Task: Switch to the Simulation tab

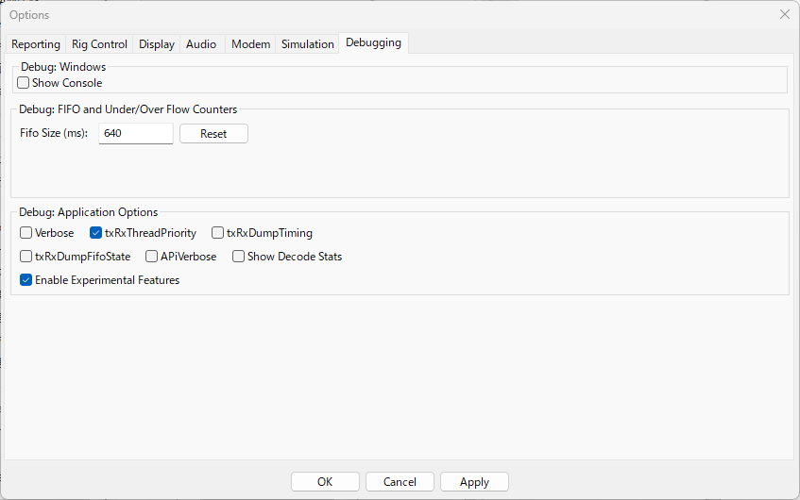Action: pos(307,44)
